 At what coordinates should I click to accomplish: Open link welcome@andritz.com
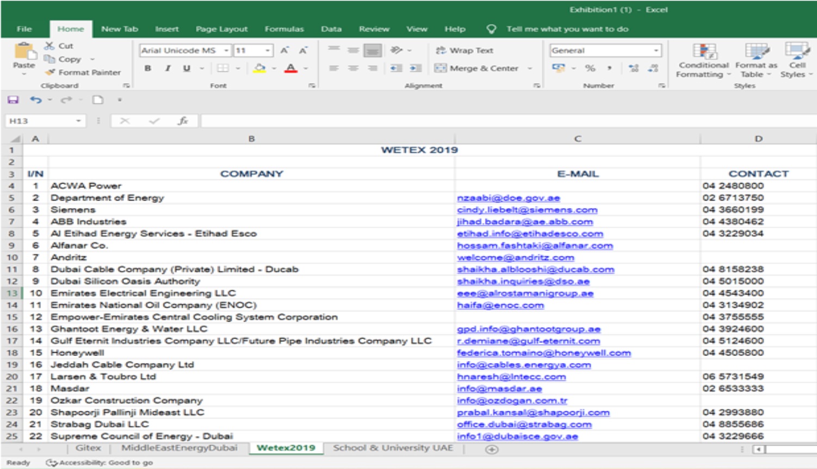516,258
